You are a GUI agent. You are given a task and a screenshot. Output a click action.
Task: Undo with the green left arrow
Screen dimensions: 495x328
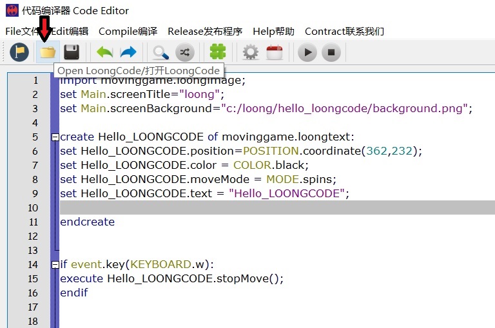104,52
